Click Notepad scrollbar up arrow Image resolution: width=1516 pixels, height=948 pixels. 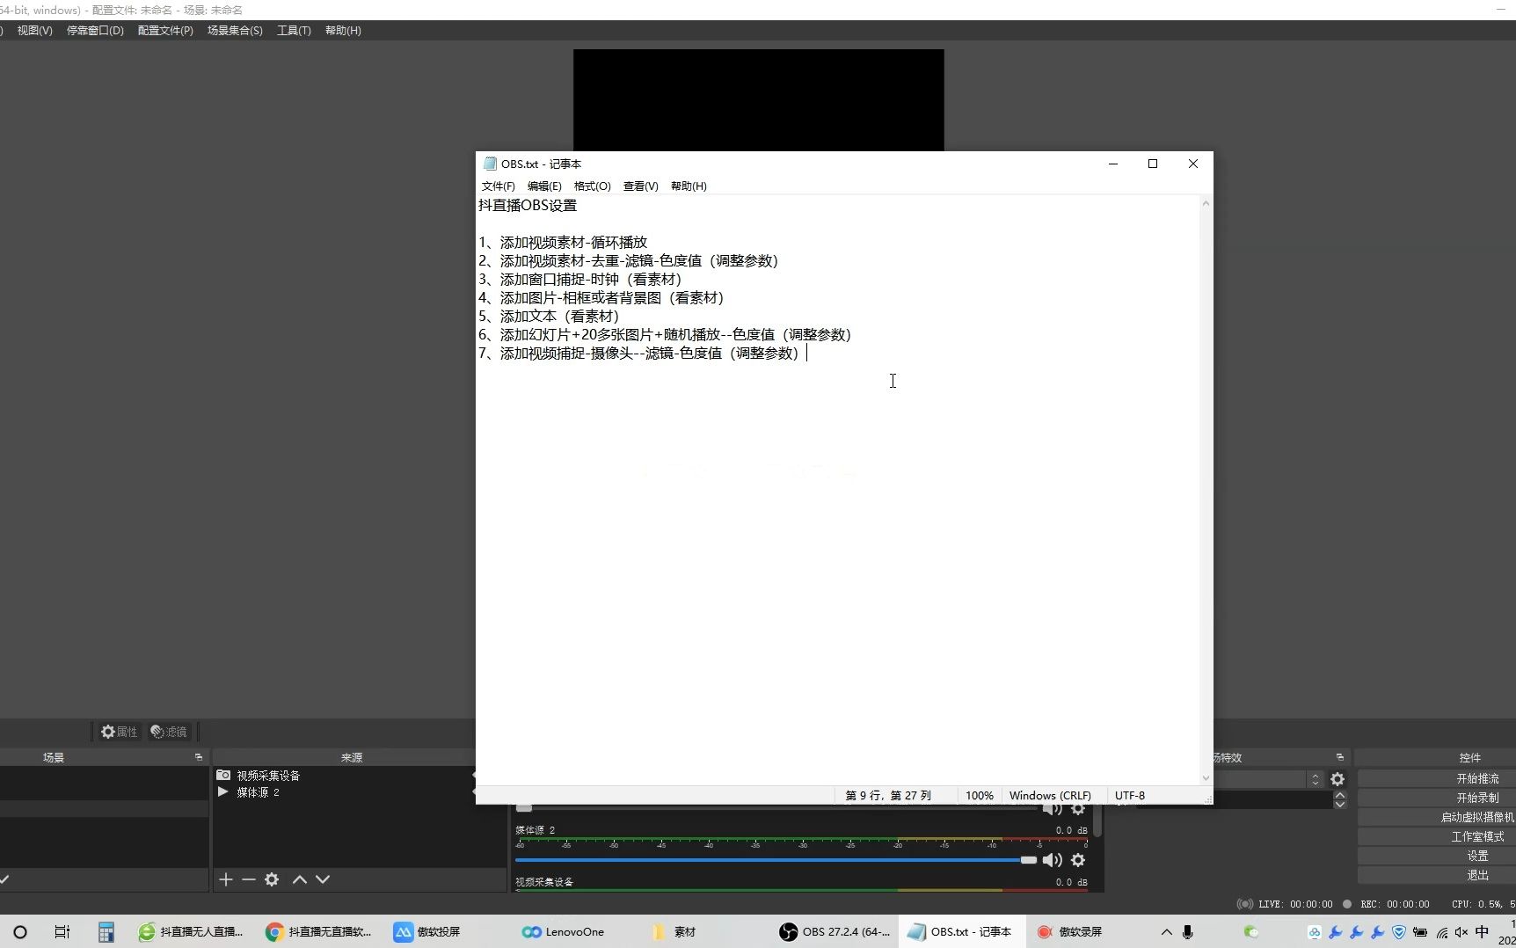pos(1206,203)
